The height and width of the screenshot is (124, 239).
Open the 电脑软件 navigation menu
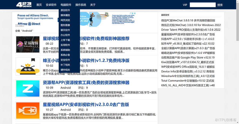point(66,5)
